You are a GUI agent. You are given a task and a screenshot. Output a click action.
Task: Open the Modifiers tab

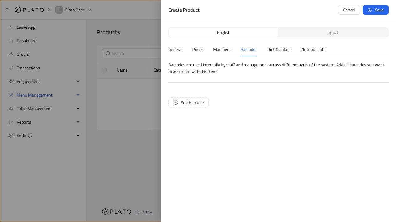pyautogui.click(x=222, y=49)
